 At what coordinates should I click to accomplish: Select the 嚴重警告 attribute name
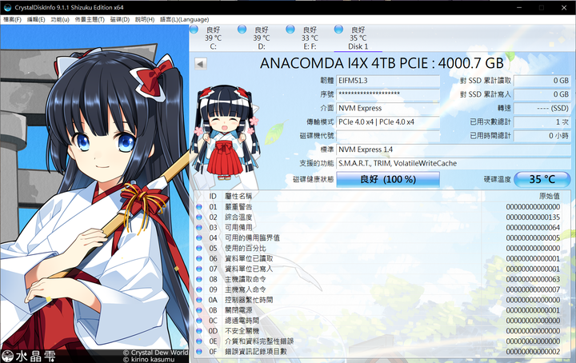[238, 207]
